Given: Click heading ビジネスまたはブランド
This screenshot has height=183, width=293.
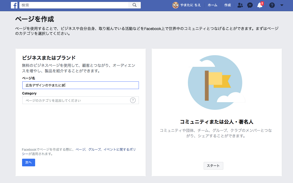Looking at the screenshot, I should [x=49, y=58].
